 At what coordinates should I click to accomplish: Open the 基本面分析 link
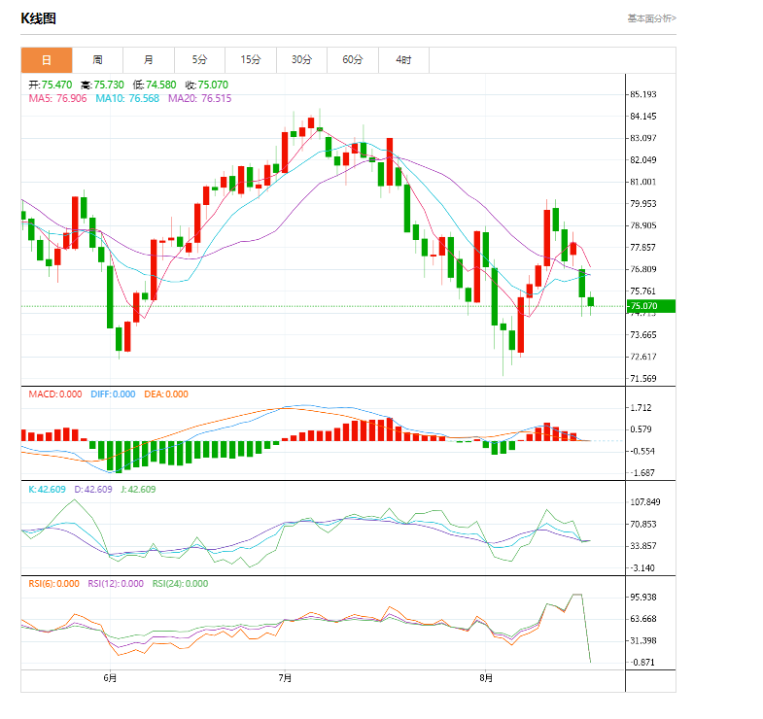[651, 17]
